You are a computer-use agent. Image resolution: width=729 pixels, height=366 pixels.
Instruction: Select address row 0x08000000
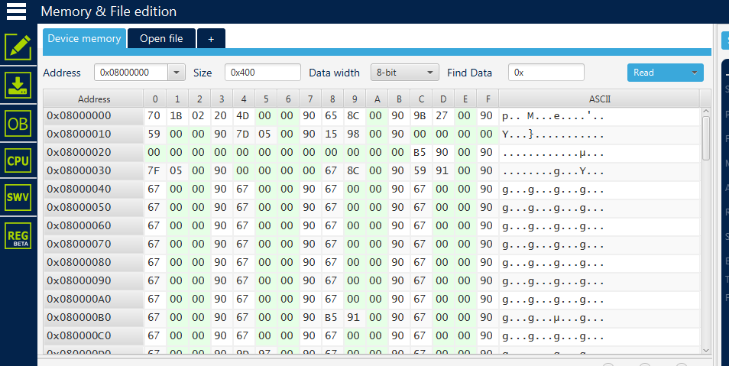click(x=94, y=116)
